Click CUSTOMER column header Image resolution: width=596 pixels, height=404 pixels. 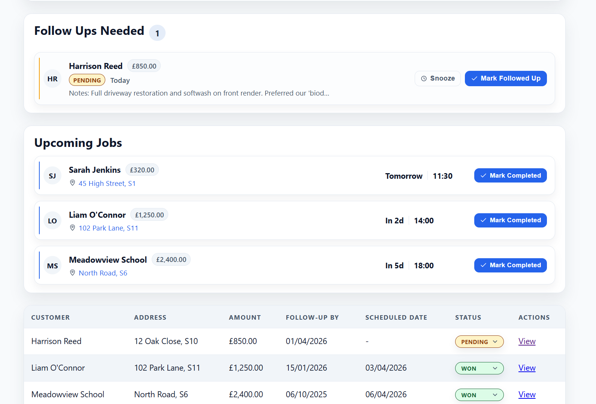(x=51, y=317)
